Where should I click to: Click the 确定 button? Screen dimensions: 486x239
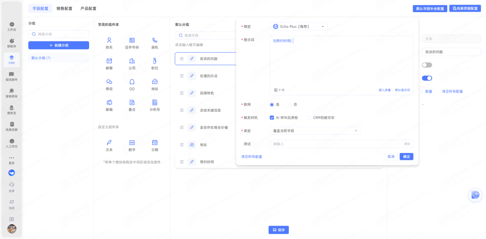pos(406,157)
